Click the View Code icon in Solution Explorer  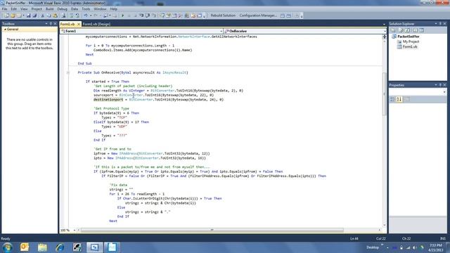pyautogui.click(x=415, y=30)
